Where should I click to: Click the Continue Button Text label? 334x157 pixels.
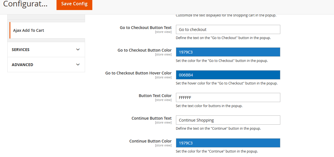(151, 118)
